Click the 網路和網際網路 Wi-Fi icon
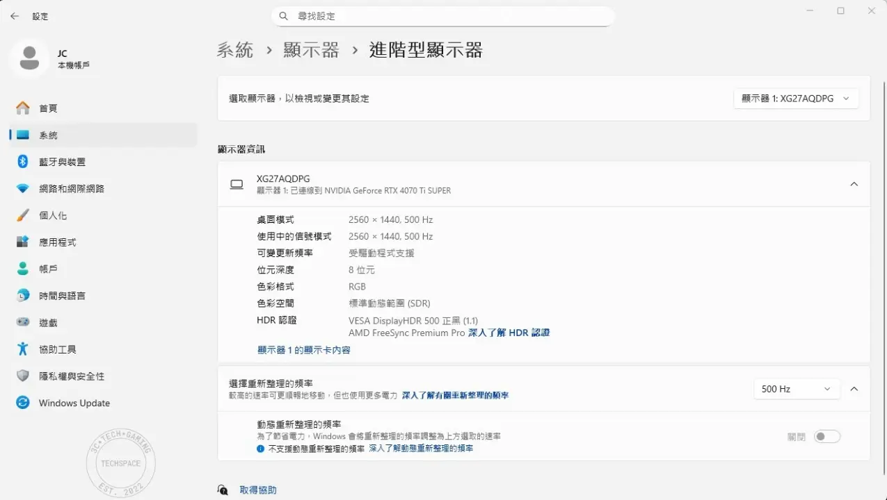Screen dimensions: 887x500 coord(23,189)
